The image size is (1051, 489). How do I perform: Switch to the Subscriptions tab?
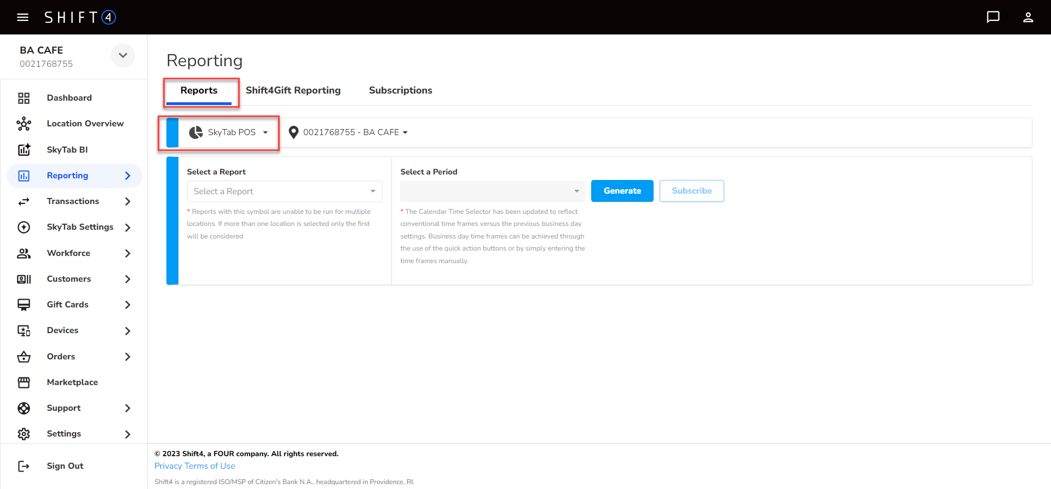pos(400,90)
